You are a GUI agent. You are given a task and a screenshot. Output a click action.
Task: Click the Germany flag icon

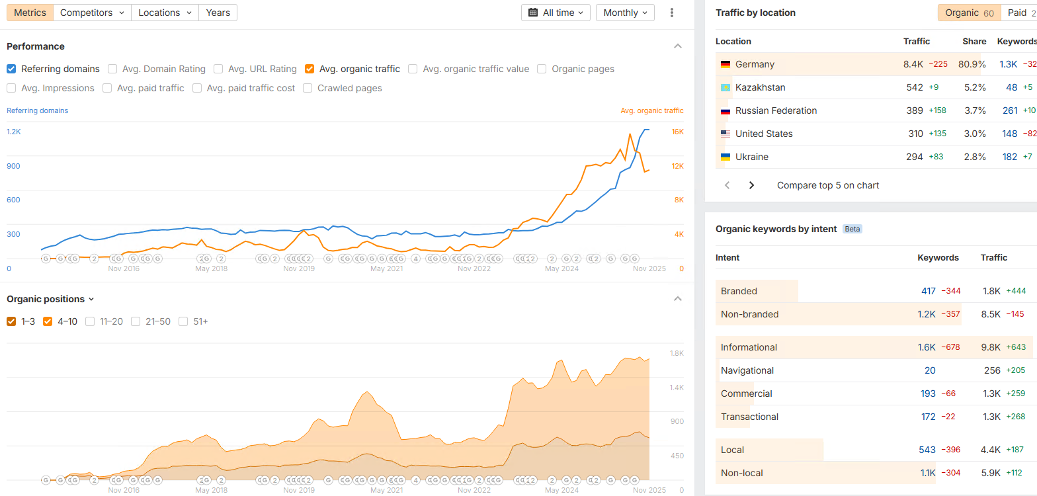coord(726,64)
